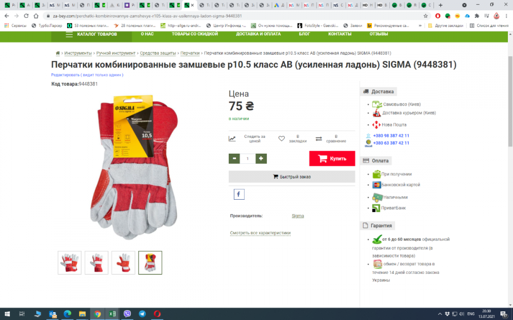Viewport: 513px width, 320px height.
Task: Open the Отзывы page
Action: [379, 34]
